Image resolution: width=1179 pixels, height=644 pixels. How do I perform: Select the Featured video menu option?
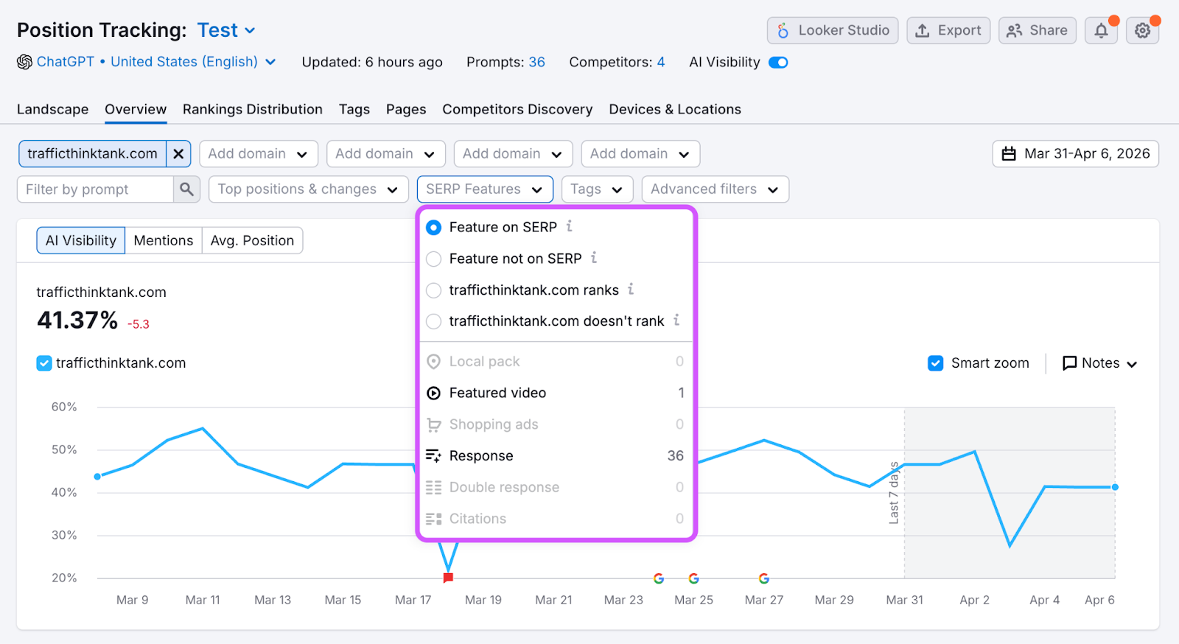tap(497, 393)
